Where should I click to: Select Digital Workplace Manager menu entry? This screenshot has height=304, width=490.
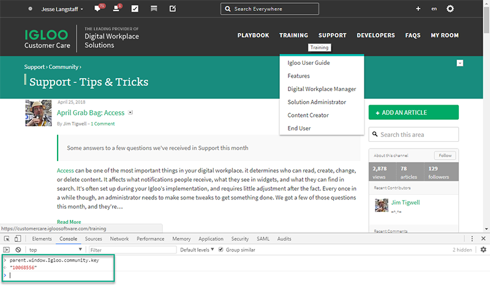322,89
